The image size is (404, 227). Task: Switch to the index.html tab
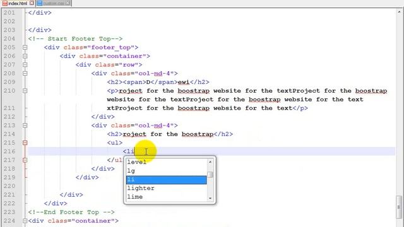18,3
